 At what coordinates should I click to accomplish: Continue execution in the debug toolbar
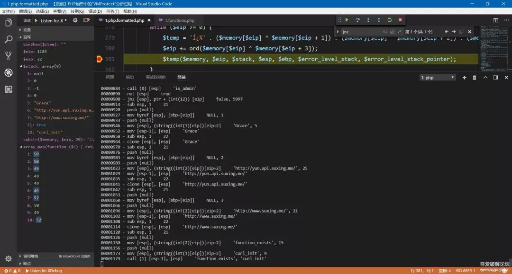(347, 20)
